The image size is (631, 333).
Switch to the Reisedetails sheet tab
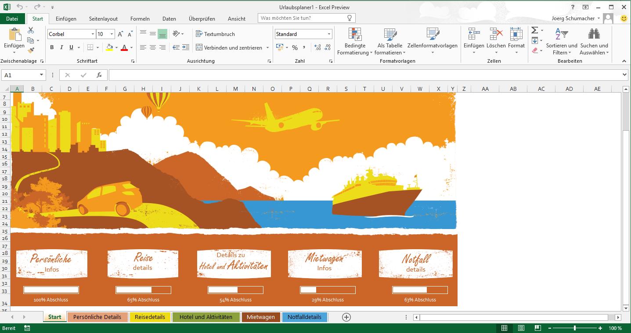point(150,317)
